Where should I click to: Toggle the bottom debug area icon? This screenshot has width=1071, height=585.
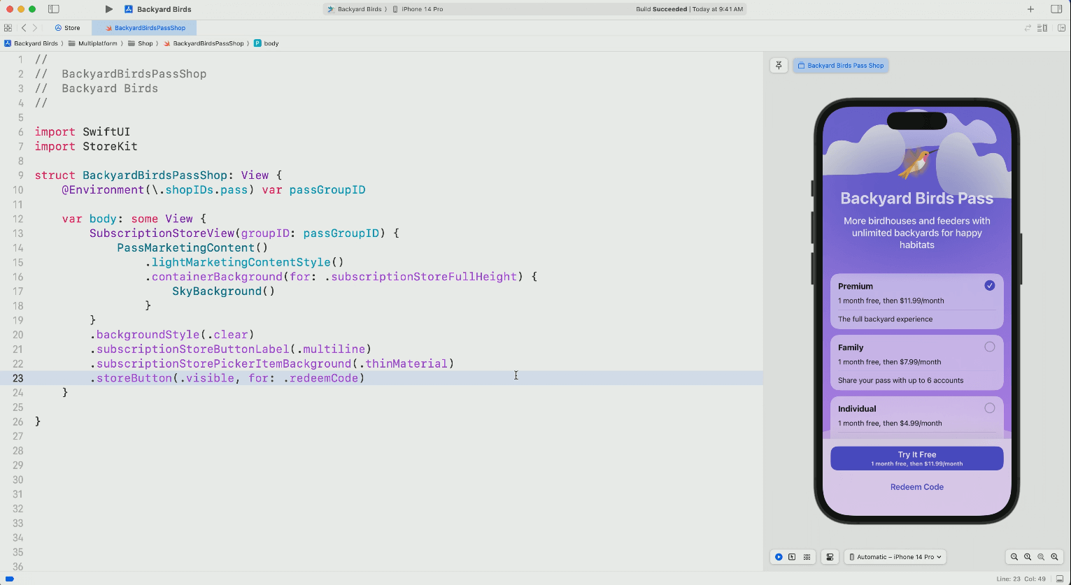[1060, 579]
